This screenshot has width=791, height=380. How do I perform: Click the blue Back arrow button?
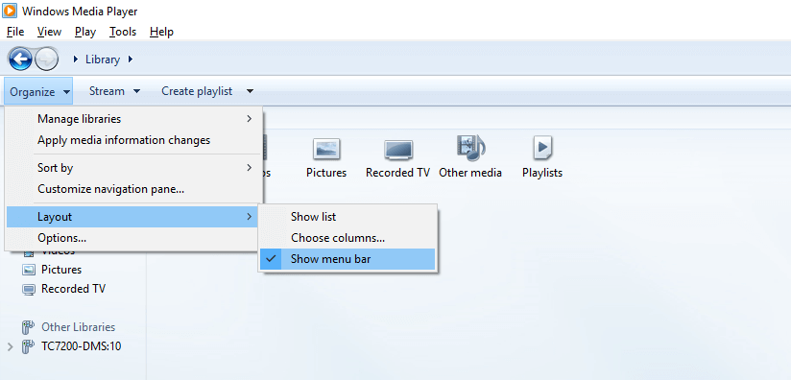pyautogui.click(x=20, y=59)
